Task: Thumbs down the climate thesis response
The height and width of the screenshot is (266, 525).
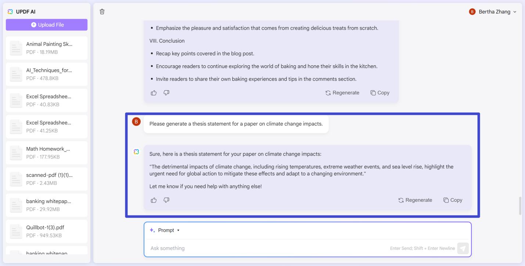Action: (166, 200)
